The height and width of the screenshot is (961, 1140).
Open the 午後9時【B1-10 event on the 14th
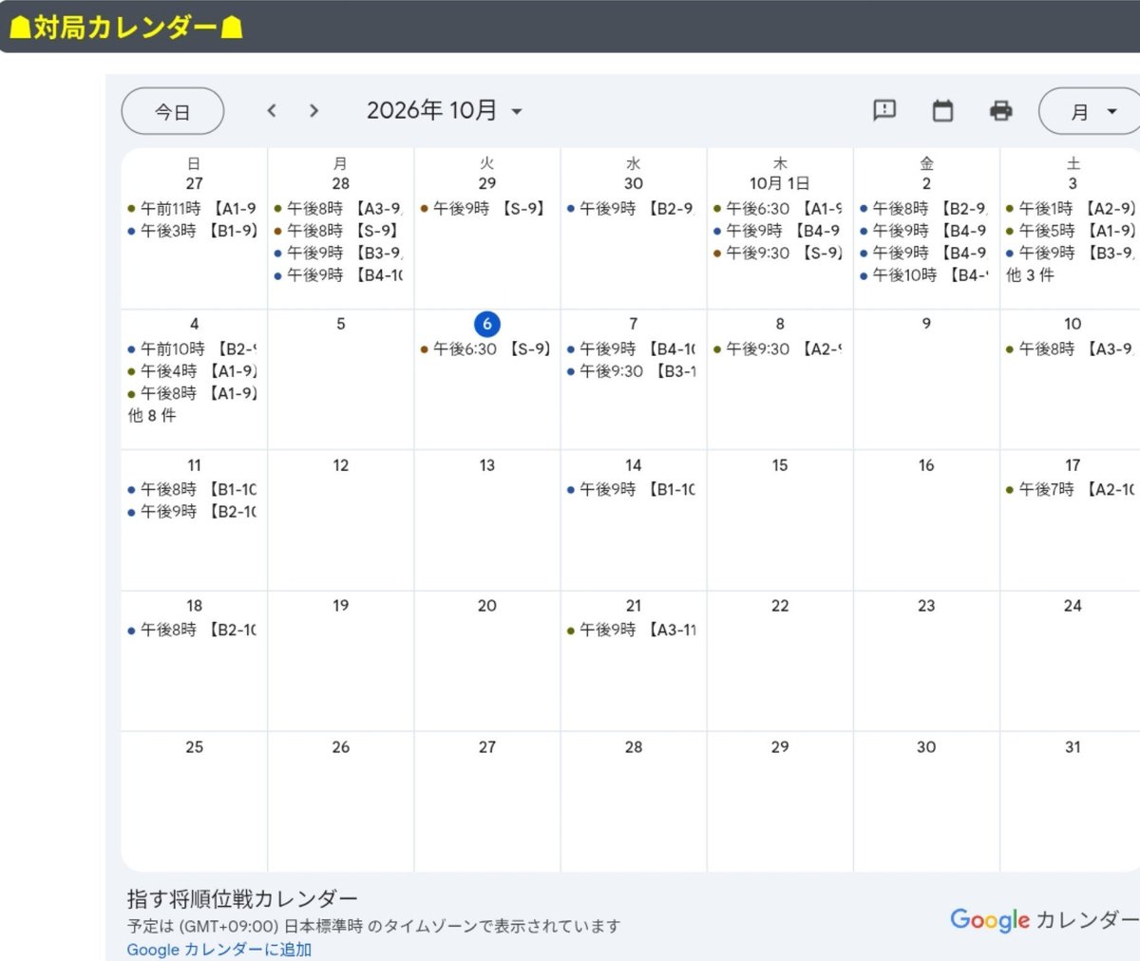coord(633,490)
